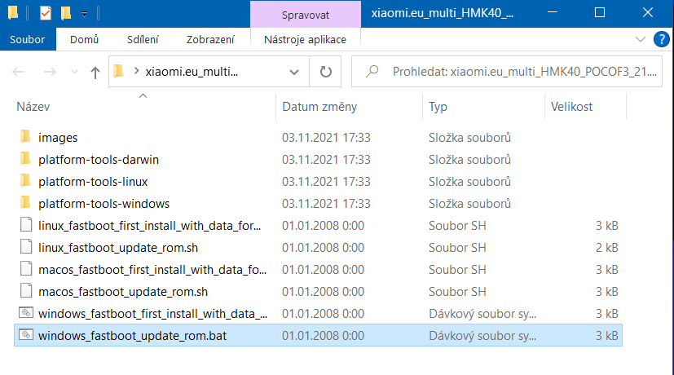The width and height of the screenshot is (674, 375).
Task: Select windows_fastboot_update_rom.bat file name
Action: 132,335
